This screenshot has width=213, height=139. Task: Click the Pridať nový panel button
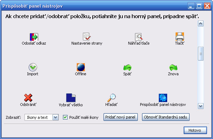pos(121,117)
